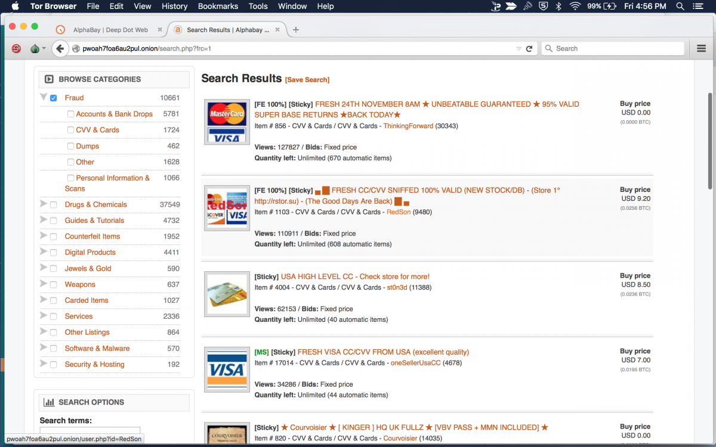The image size is (716, 447).
Task: Uncheck the Fraud category checkbox
Action: click(54, 98)
